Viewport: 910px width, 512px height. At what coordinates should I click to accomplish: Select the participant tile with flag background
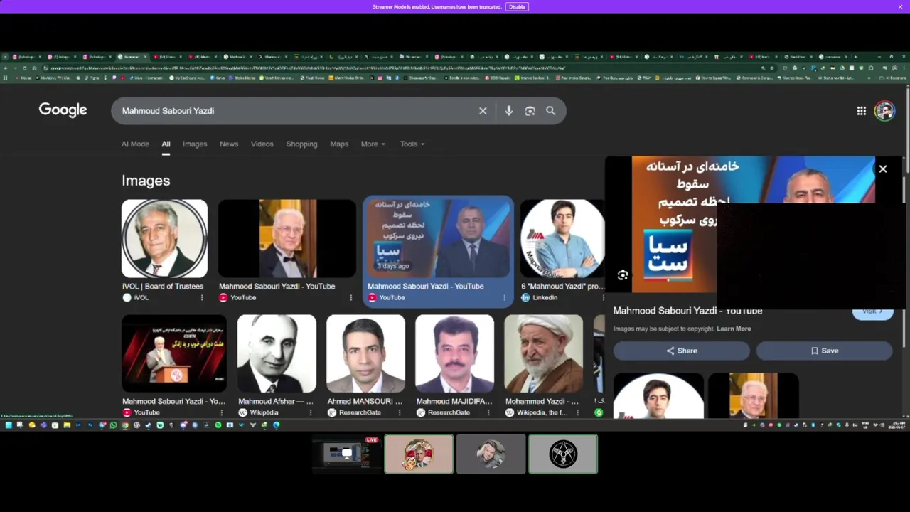point(419,454)
